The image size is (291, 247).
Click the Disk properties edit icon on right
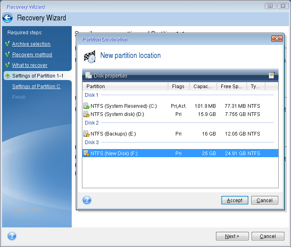click(271, 76)
